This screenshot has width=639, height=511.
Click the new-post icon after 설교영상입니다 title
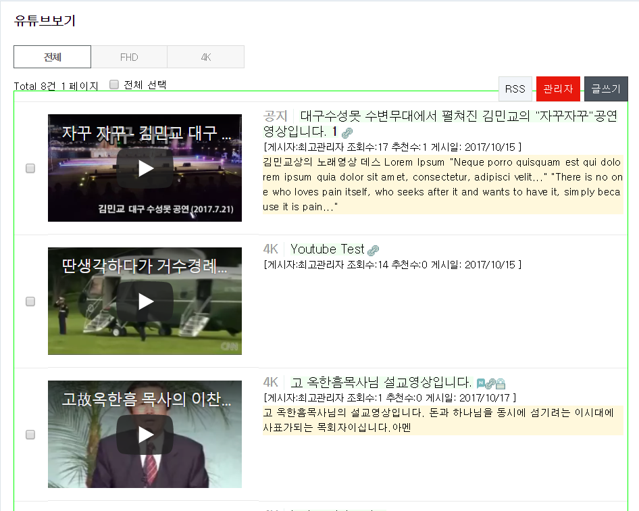click(480, 383)
